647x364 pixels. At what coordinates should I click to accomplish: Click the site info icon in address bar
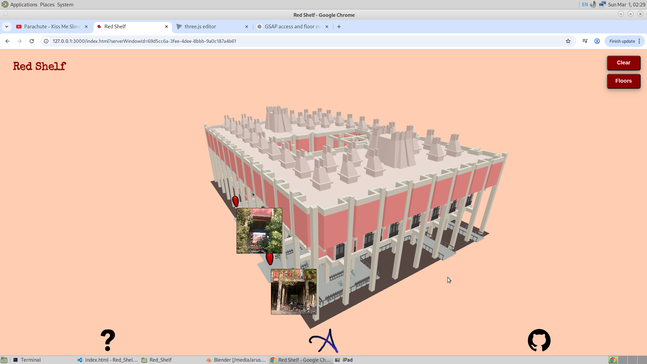coord(45,41)
